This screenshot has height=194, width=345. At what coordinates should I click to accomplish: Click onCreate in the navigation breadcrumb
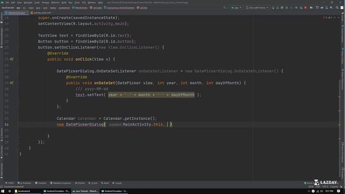coord(96,8)
